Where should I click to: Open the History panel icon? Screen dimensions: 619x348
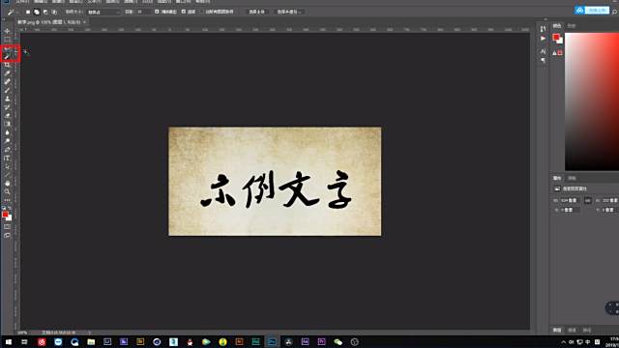tap(544, 29)
